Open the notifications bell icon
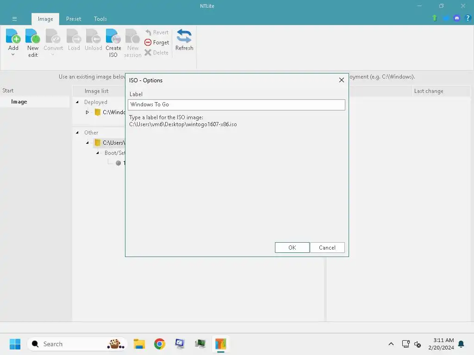Screen dimensions: 474x355 click(x=461, y=344)
